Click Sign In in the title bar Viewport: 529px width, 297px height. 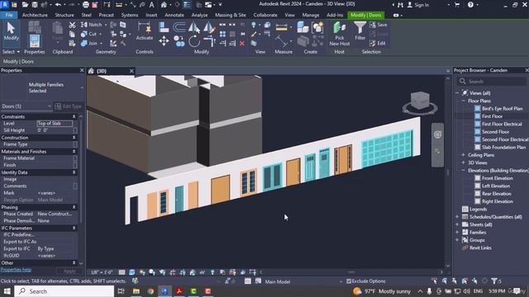click(418, 5)
